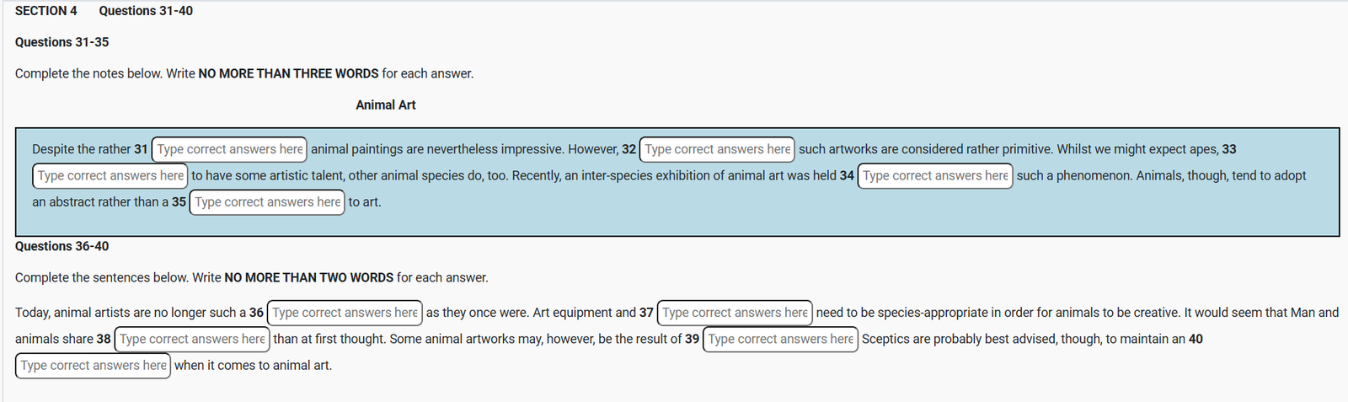The height and width of the screenshot is (402, 1348).
Task: Focus the question 32 answer box
Action: coord(717,149)
